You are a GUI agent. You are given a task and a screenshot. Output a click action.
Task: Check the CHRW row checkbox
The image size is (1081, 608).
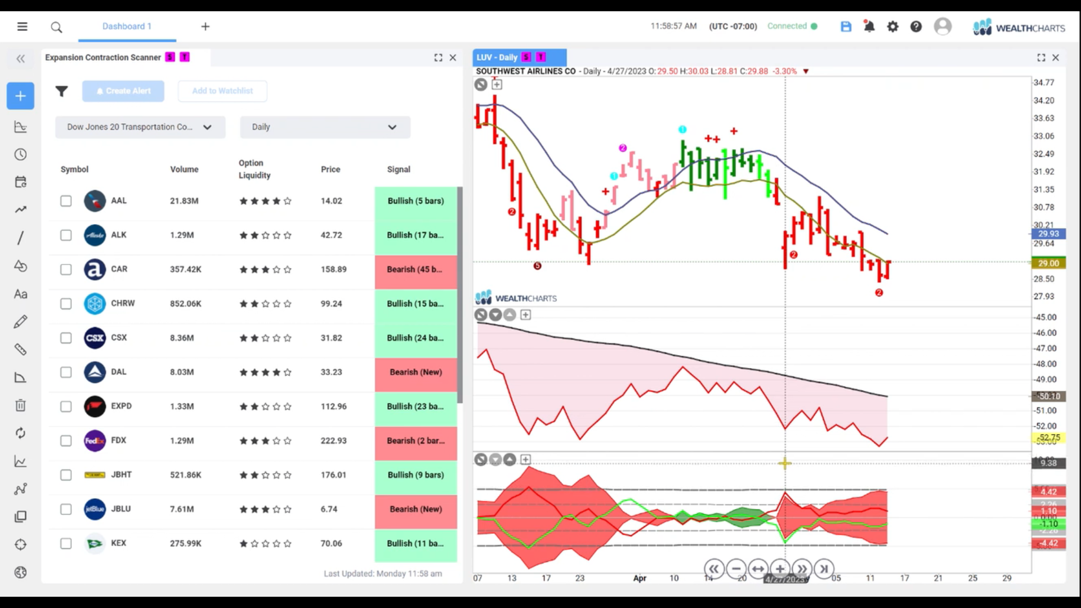pyautogui.click(x=66, y=304)
